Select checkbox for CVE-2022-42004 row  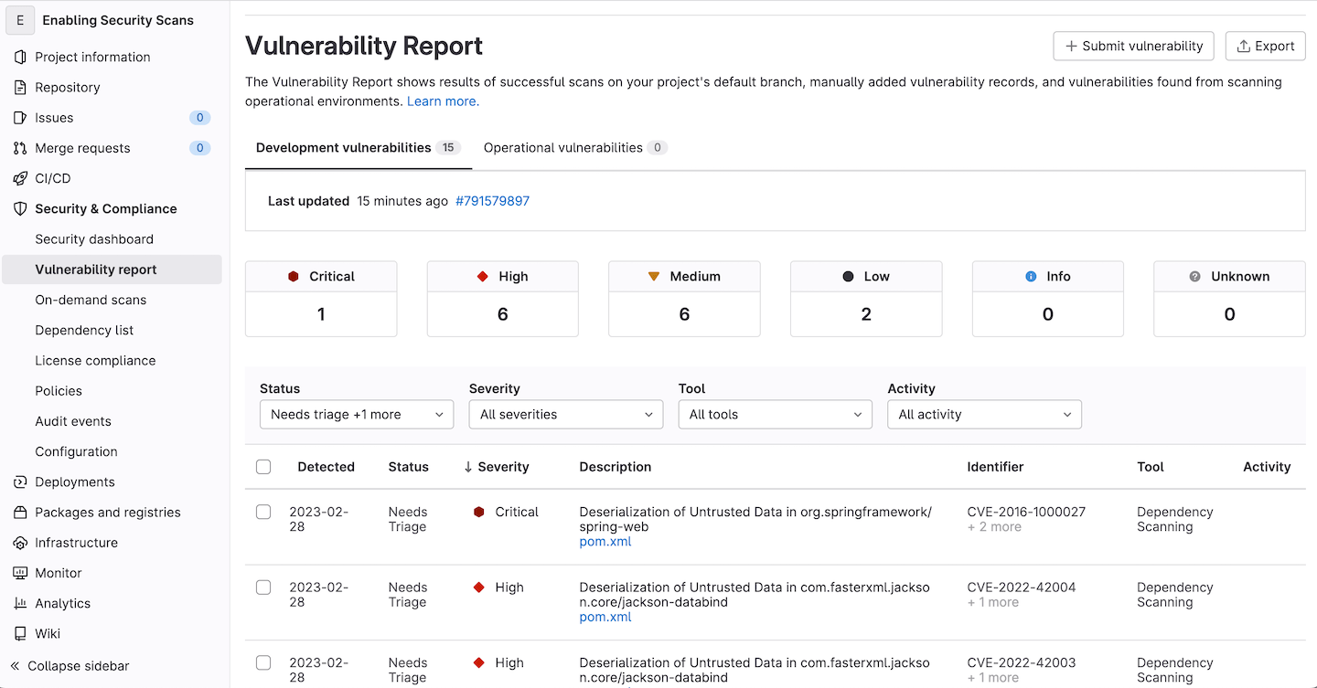263,587
